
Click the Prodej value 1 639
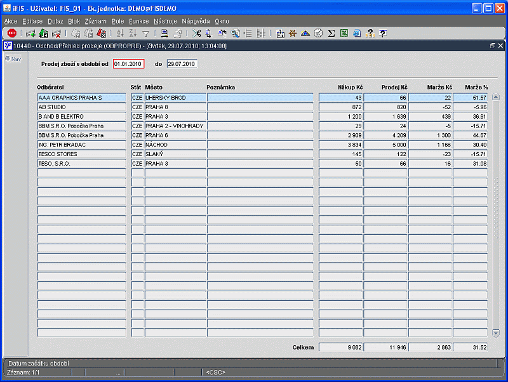click(385, 117)
